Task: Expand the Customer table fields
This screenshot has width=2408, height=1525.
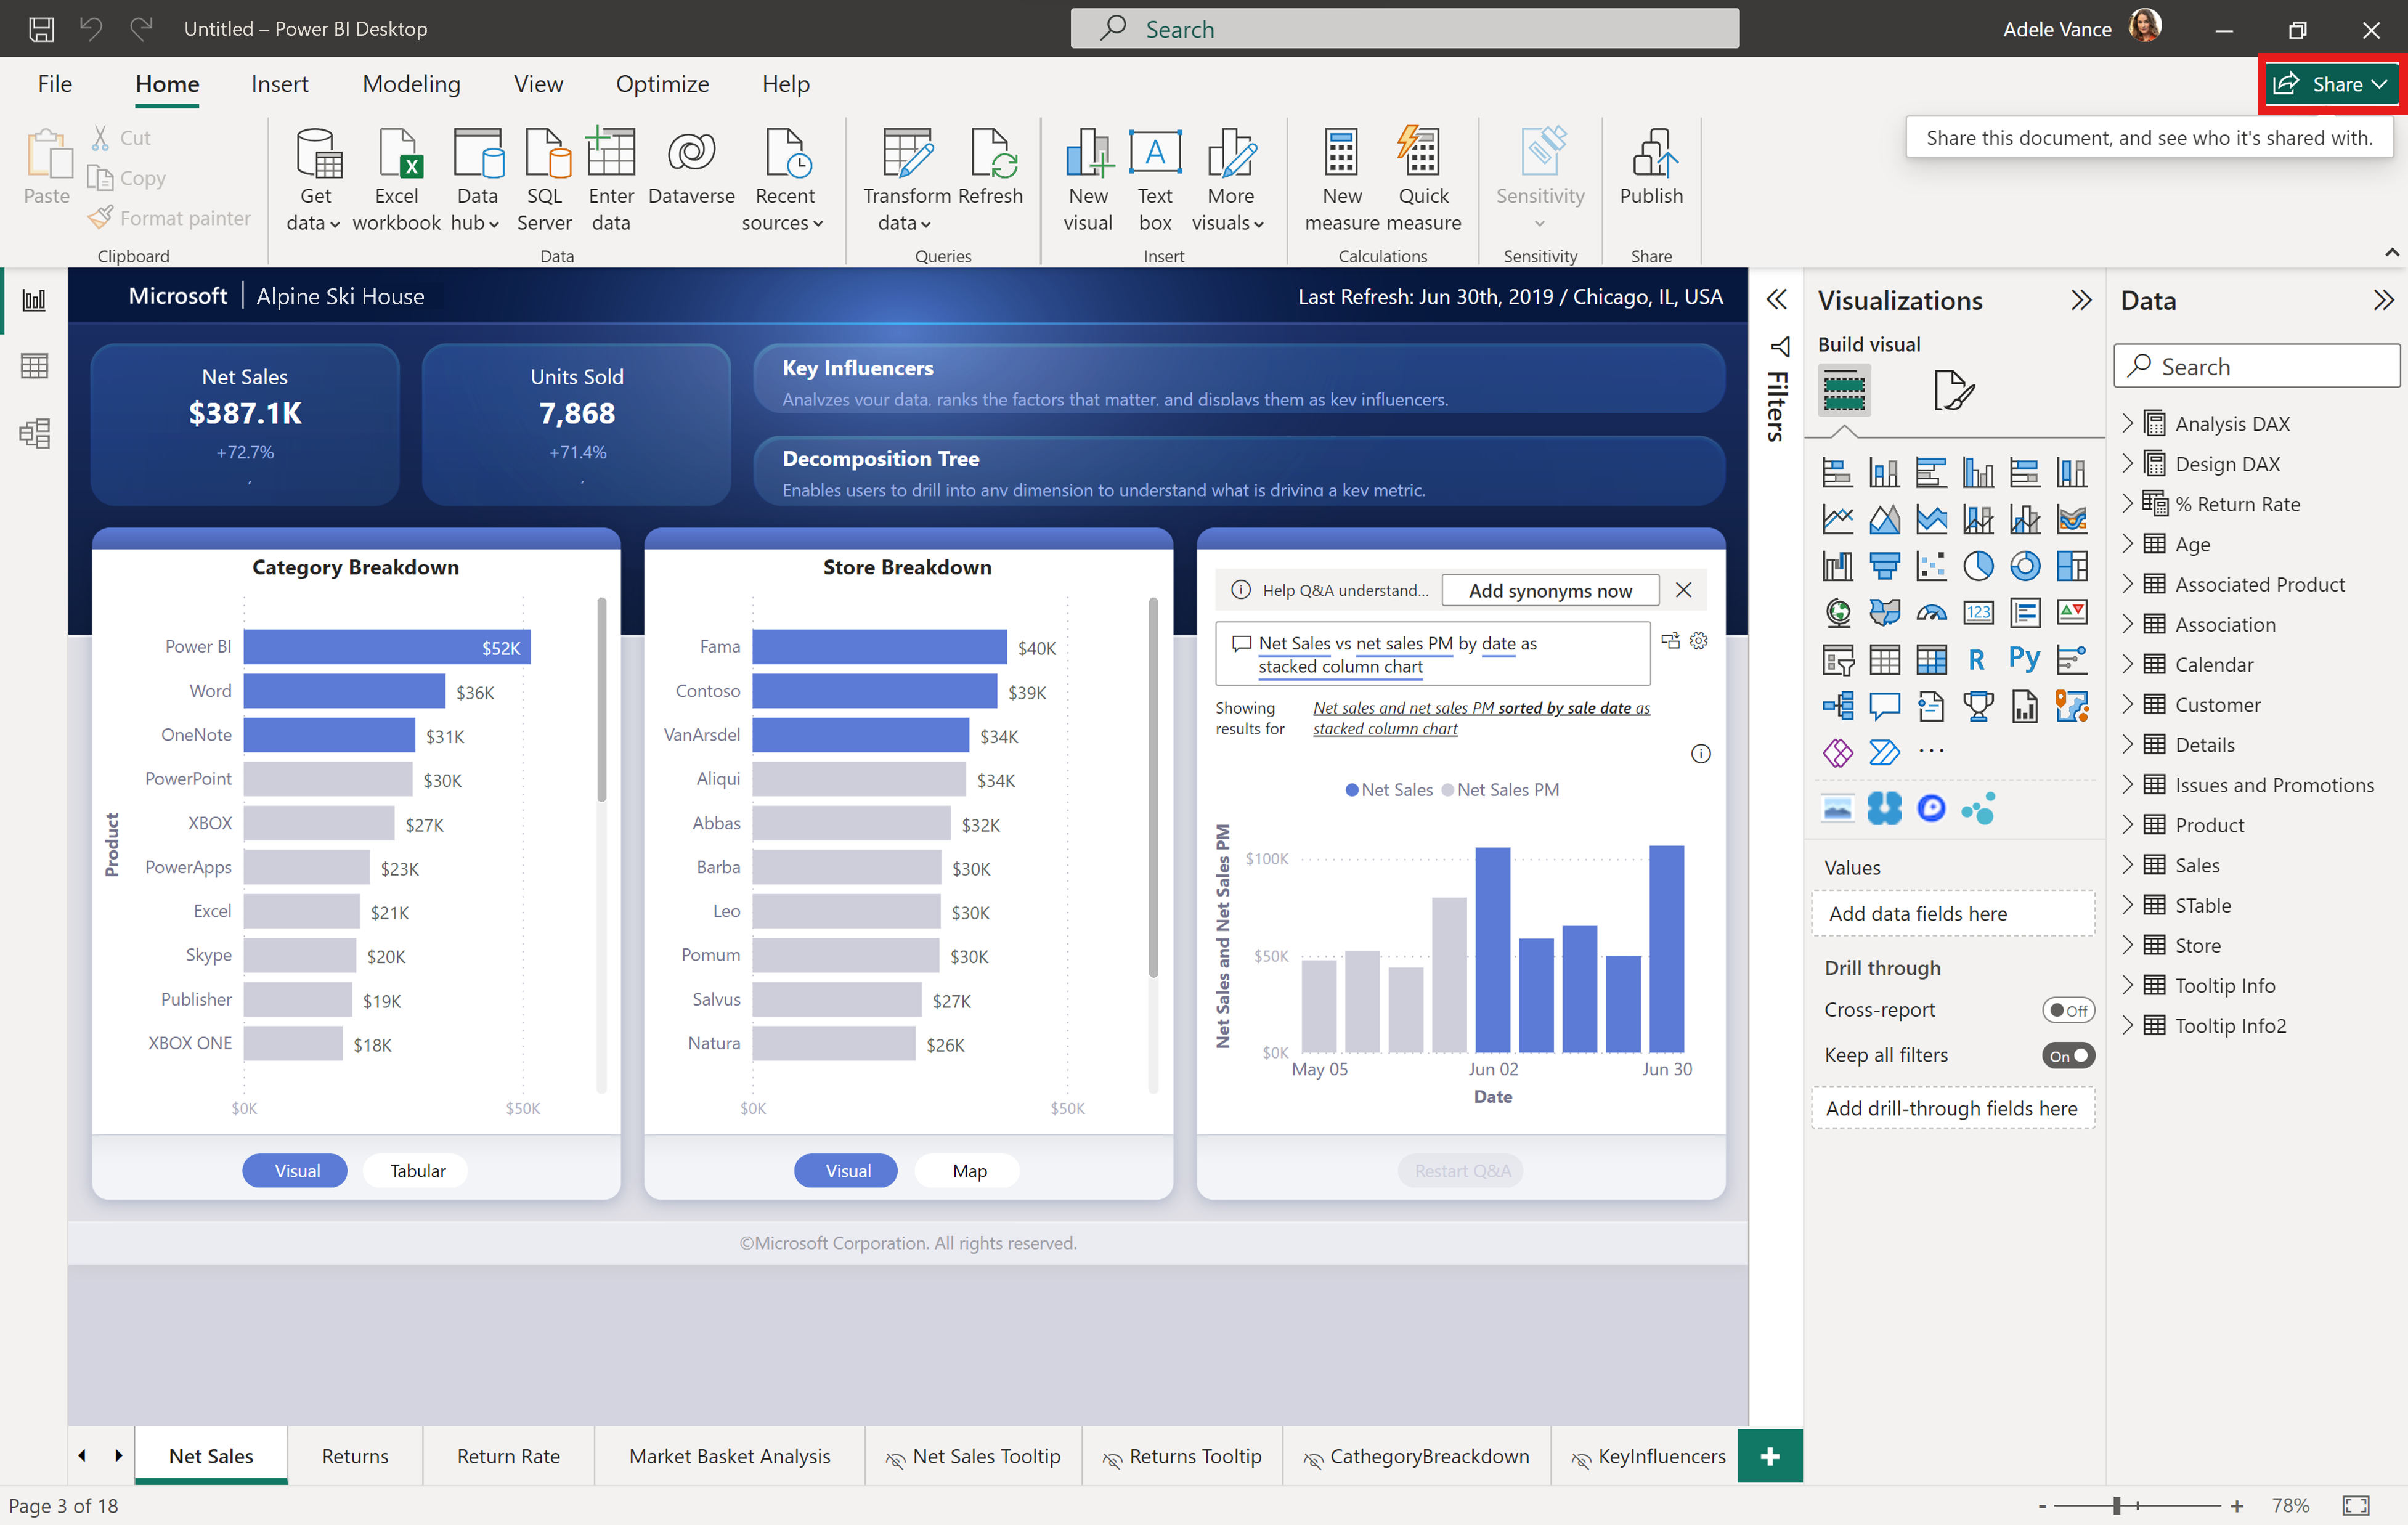Action: click(x=2129, y=705)
